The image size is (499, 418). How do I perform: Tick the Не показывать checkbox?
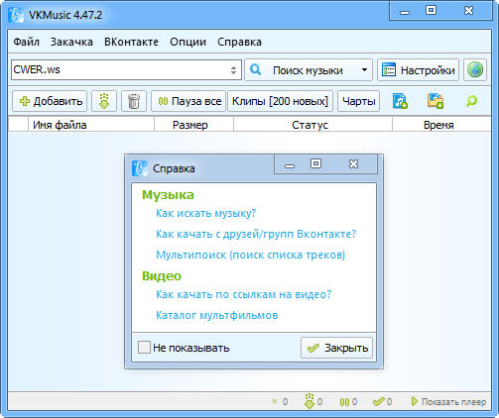(x=144, y=348)
